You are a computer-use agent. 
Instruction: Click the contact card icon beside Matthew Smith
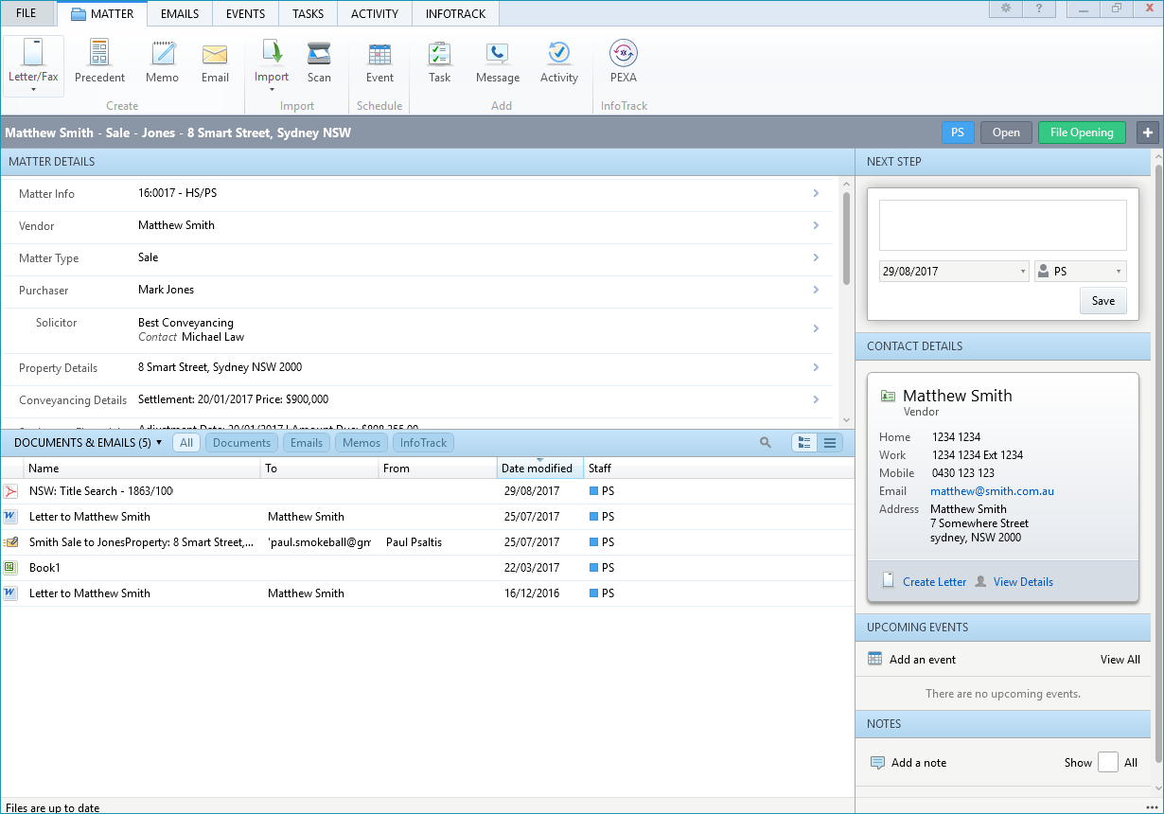point(888,396)
